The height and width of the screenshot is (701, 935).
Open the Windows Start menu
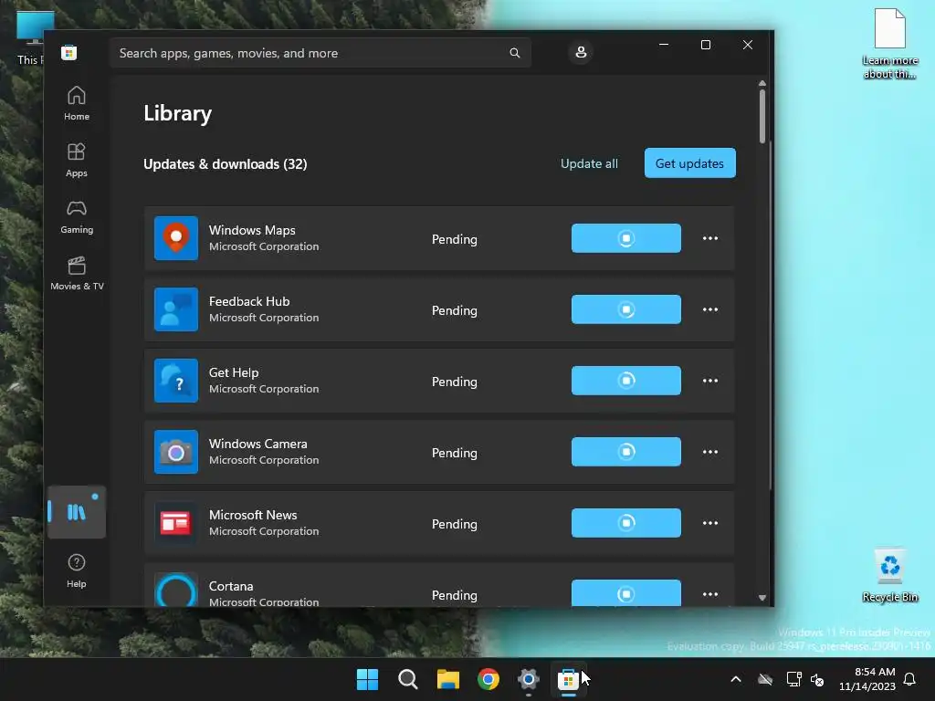point(367,679)
